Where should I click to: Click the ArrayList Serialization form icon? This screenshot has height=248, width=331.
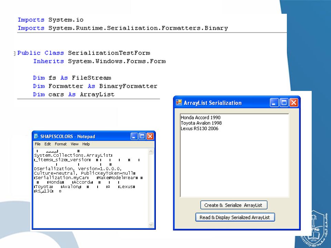pos(179,103)
